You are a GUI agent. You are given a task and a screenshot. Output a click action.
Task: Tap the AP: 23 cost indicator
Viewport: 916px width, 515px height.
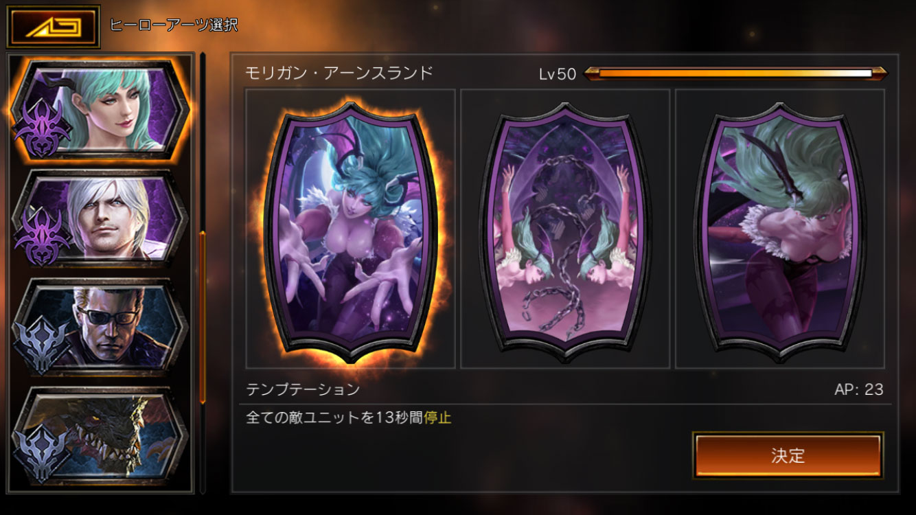tap(858, 389)
